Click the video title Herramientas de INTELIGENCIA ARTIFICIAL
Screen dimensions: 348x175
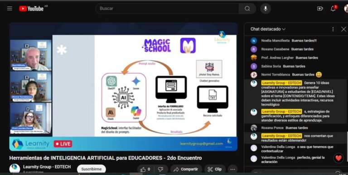(x=106, y=158)
